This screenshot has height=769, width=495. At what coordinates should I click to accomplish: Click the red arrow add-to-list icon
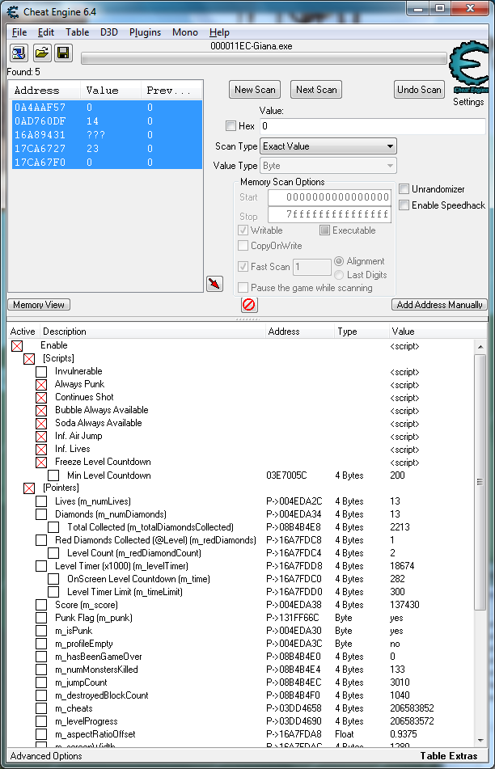point(214,284)
